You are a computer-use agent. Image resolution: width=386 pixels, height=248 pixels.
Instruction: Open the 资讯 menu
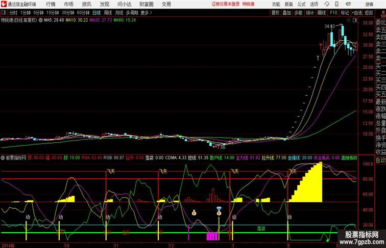(x=86, y=4)
